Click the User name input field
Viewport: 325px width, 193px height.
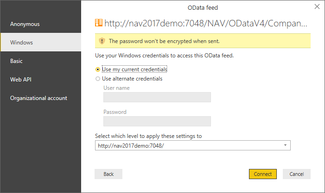157,97
